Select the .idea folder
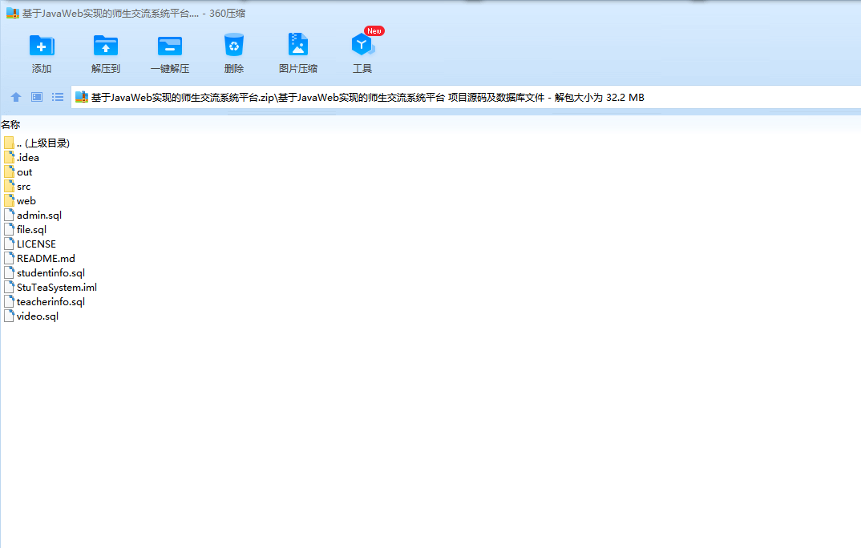The height and width of the screenshot is (548, 861). tap(22, 158)
